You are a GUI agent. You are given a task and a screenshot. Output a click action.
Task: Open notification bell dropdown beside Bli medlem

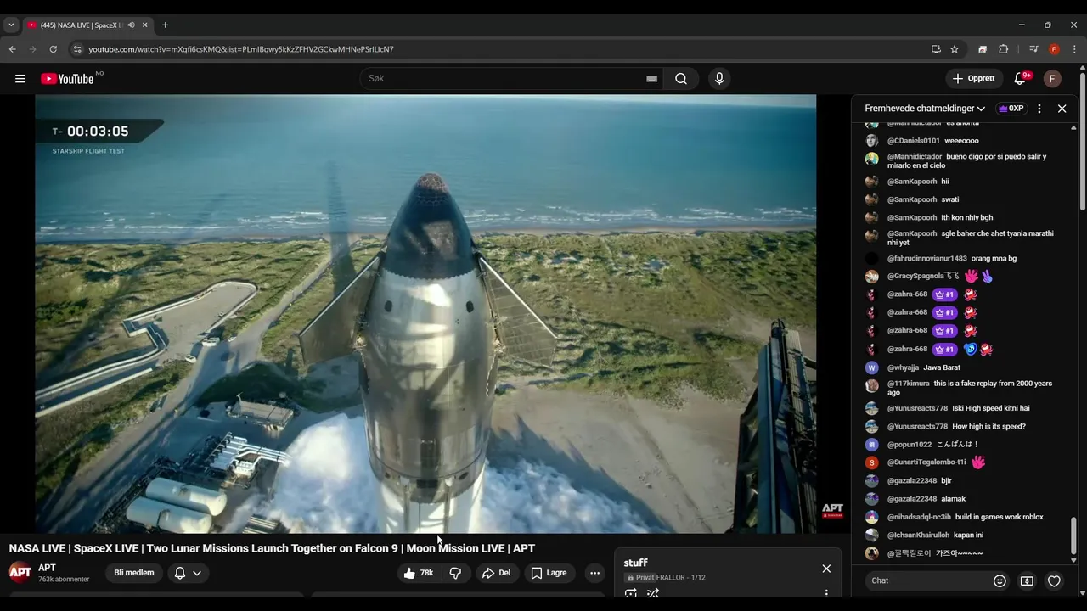tap(188, 573)
